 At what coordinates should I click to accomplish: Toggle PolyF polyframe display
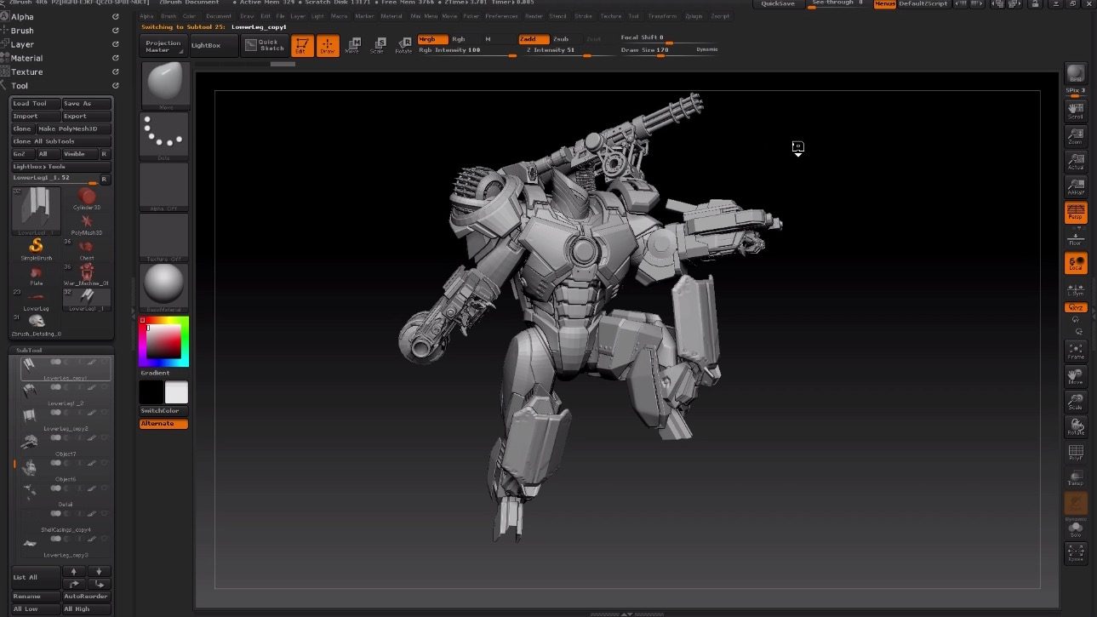(x=1076, y=452)
